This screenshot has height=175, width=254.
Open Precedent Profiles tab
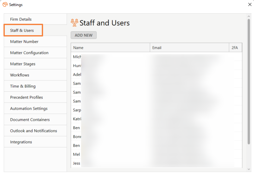point(26,97)
